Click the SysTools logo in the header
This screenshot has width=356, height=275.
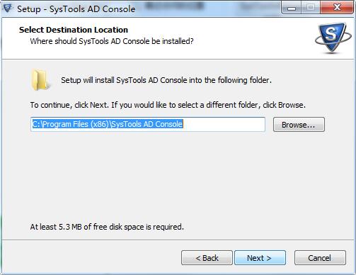333,38
